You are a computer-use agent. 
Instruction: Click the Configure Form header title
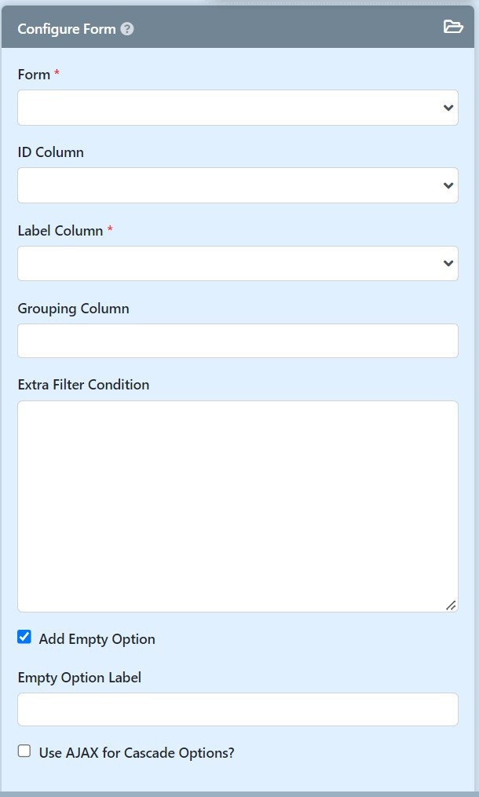click(x=67, y=29)
